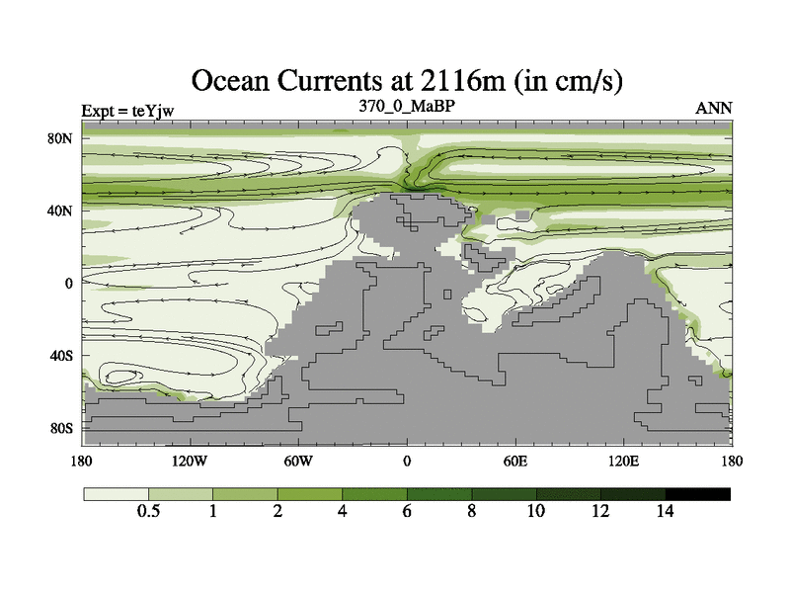Select the colorbar swatch between 0.5 and 1

tap(180, 493)
